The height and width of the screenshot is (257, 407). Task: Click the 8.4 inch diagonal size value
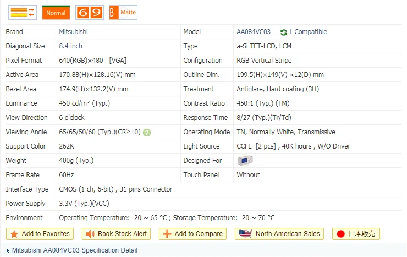tap(70, 46)
